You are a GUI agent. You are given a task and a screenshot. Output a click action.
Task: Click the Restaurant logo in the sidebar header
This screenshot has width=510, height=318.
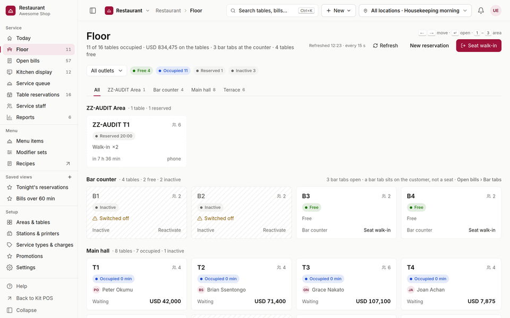coord(11,11)
